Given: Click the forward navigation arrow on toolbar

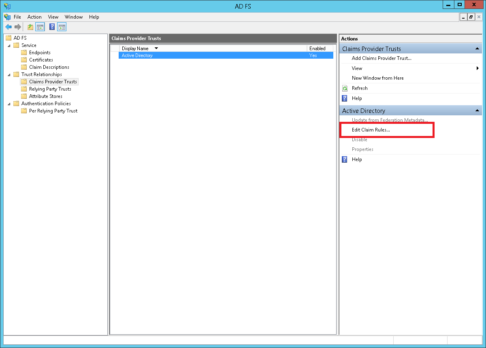Looking at the screenshot, I should pos(18,27).
